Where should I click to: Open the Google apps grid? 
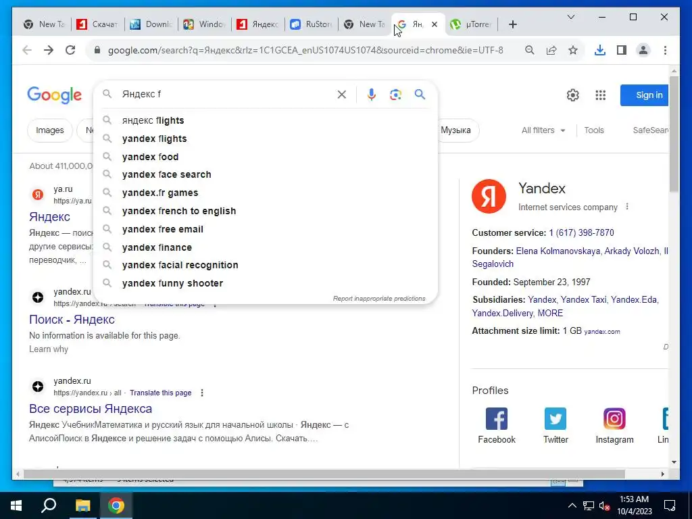(x=601, y=95)
